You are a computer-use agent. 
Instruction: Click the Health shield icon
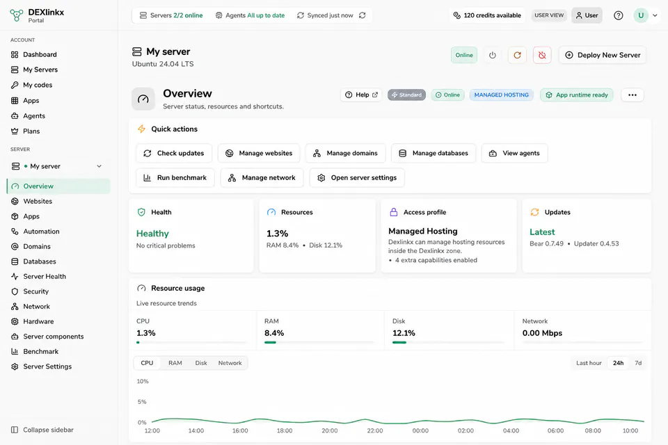click(141, 212)
